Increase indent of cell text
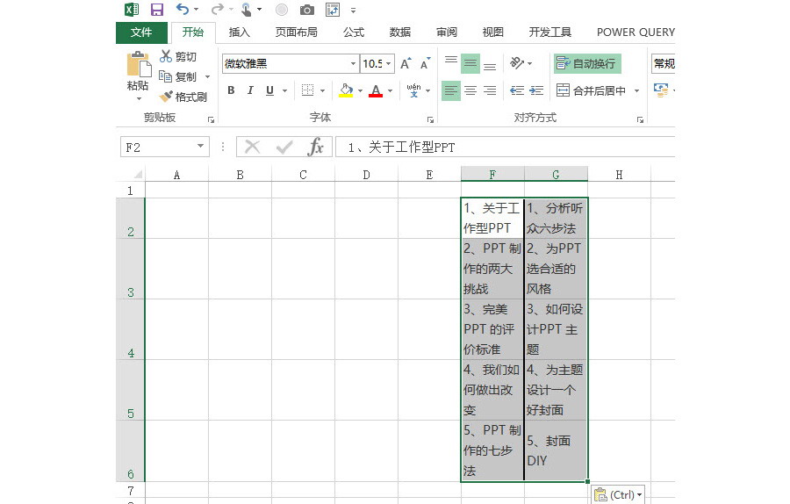Screen dimensions: 790x504 pos(536,90)
